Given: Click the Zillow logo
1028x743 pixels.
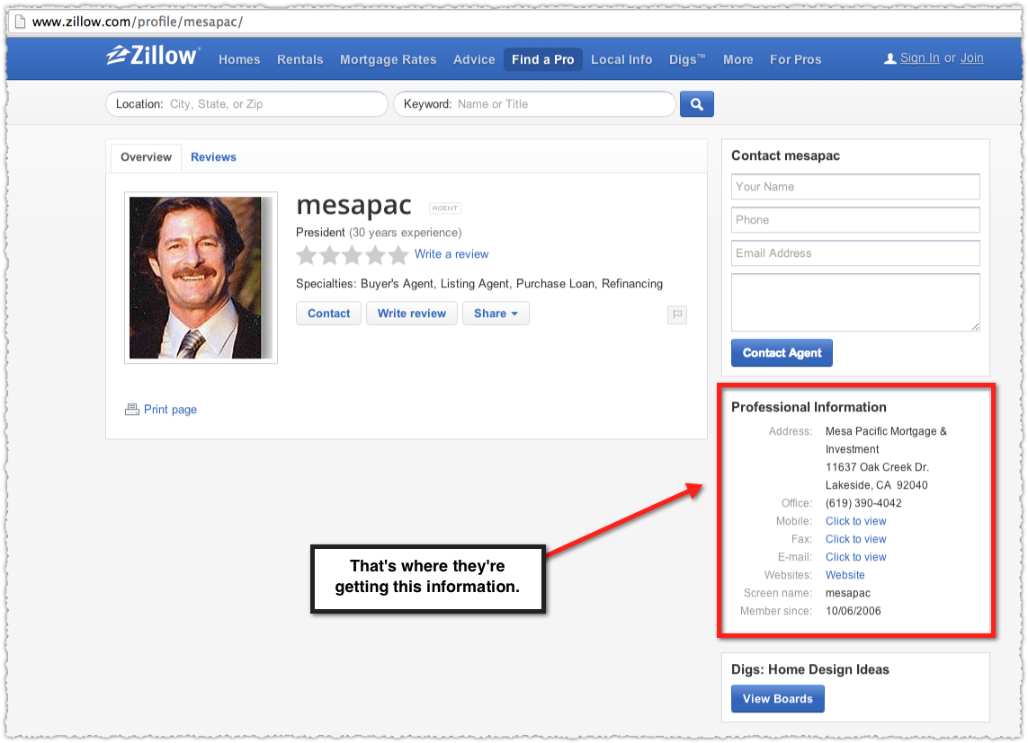Looking at the screenshot, I should click(x=153, y=56).
